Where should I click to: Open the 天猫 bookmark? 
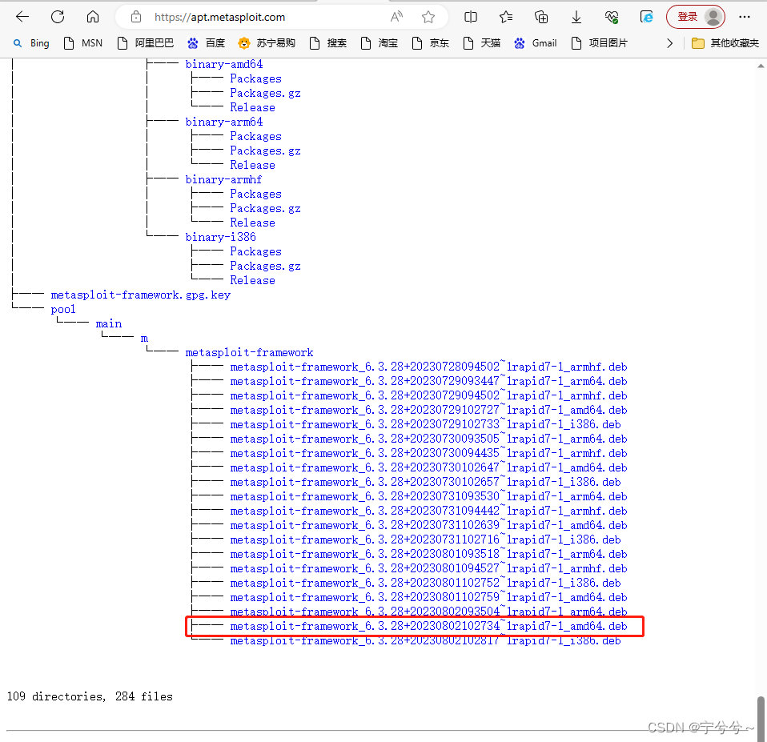pos(482,43)
